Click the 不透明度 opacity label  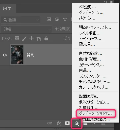click(62, 29)
